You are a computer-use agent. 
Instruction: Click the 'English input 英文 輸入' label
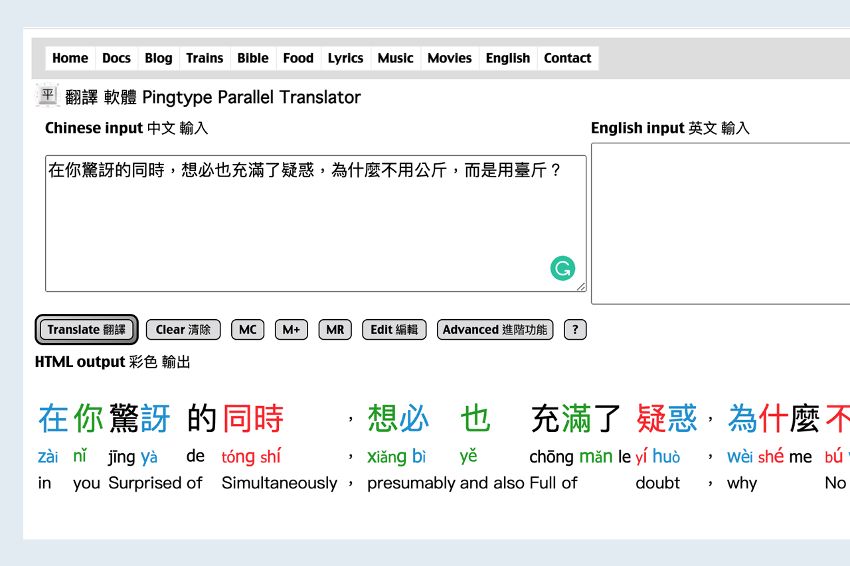click(x=671, y=128)
